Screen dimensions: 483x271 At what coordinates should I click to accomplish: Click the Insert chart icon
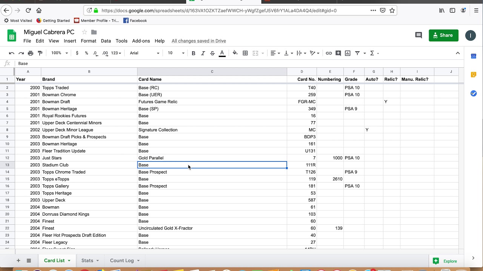pos(348,53)
